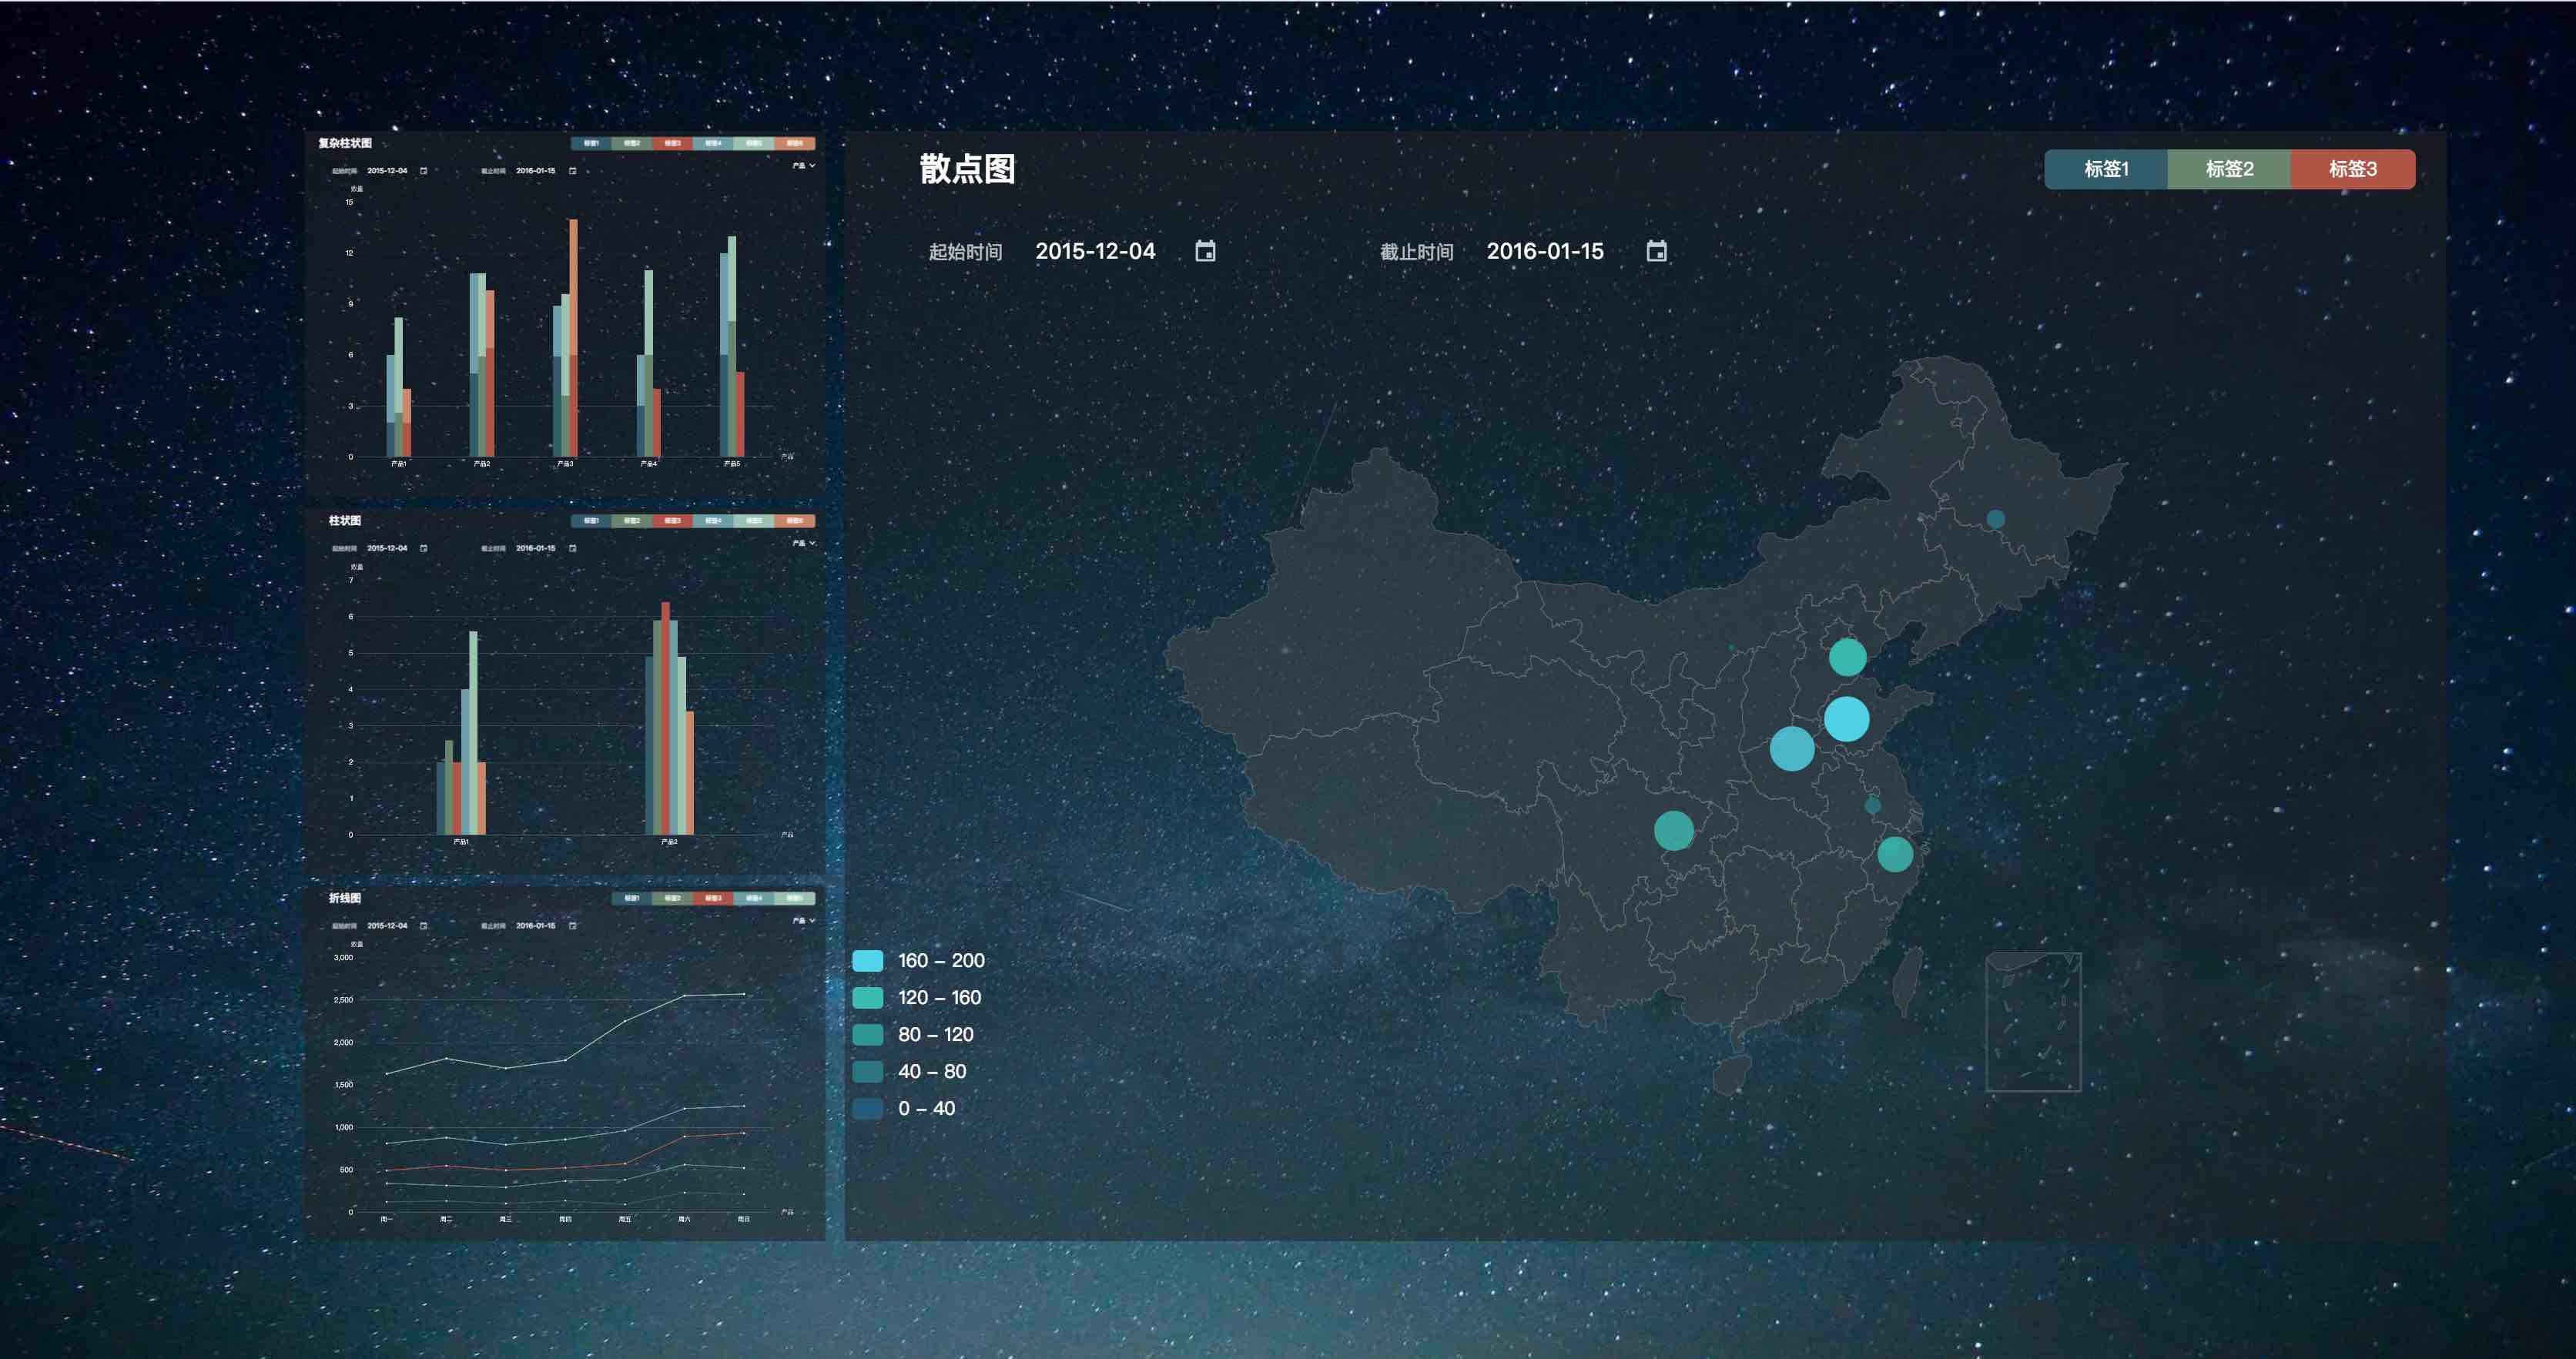Toggle 标签3 series in scatter map
The height and width of the screenshot is (1359, 2576).
pos(2353,169)
